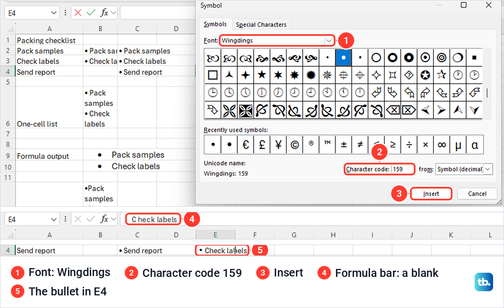
Task: Pick the white star inside black circle symbol
Action: (425, 75)
